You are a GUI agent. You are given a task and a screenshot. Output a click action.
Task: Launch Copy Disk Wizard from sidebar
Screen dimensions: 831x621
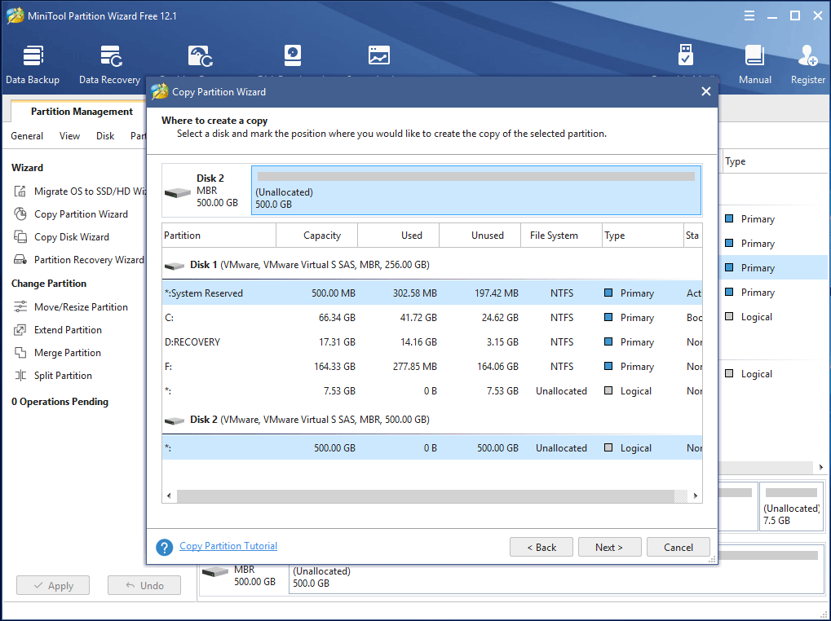(61, 236)
